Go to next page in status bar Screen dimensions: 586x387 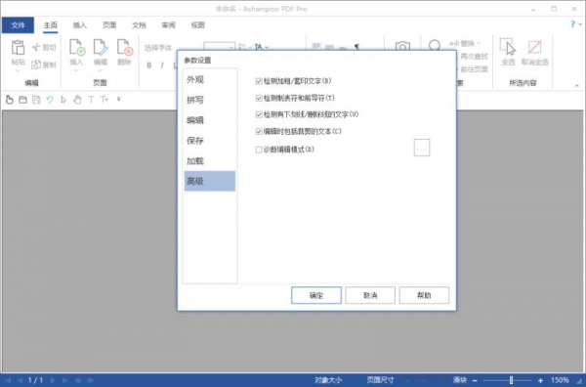(53, 380)
